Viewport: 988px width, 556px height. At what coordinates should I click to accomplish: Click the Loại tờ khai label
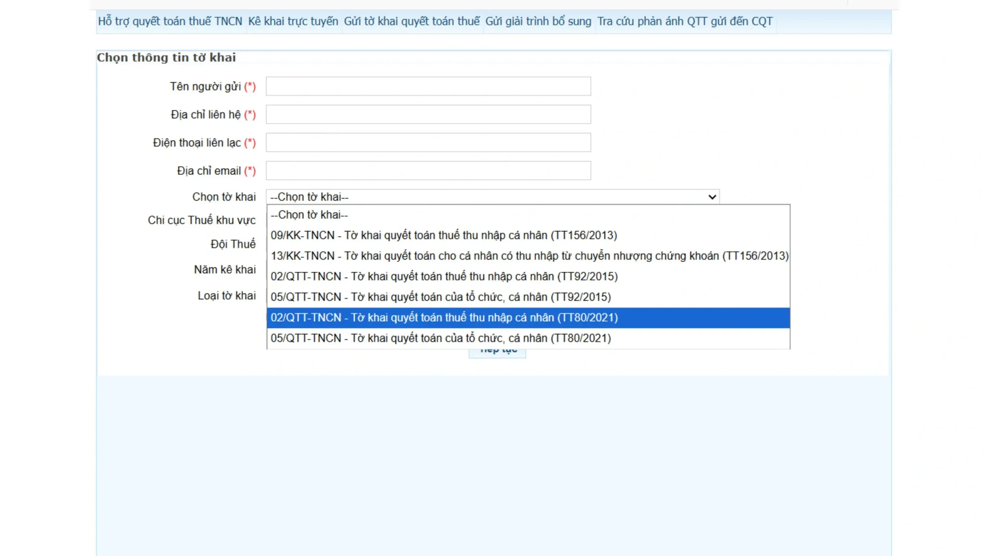click(227, 296)
